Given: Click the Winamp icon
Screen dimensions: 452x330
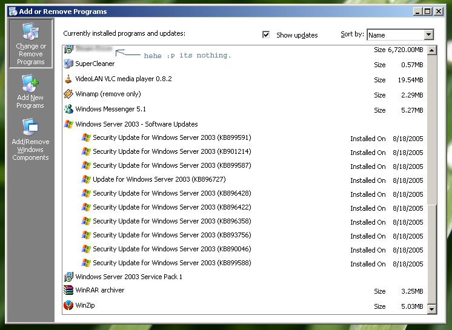Looking at the screenshot, I should [x=68, y=94].
